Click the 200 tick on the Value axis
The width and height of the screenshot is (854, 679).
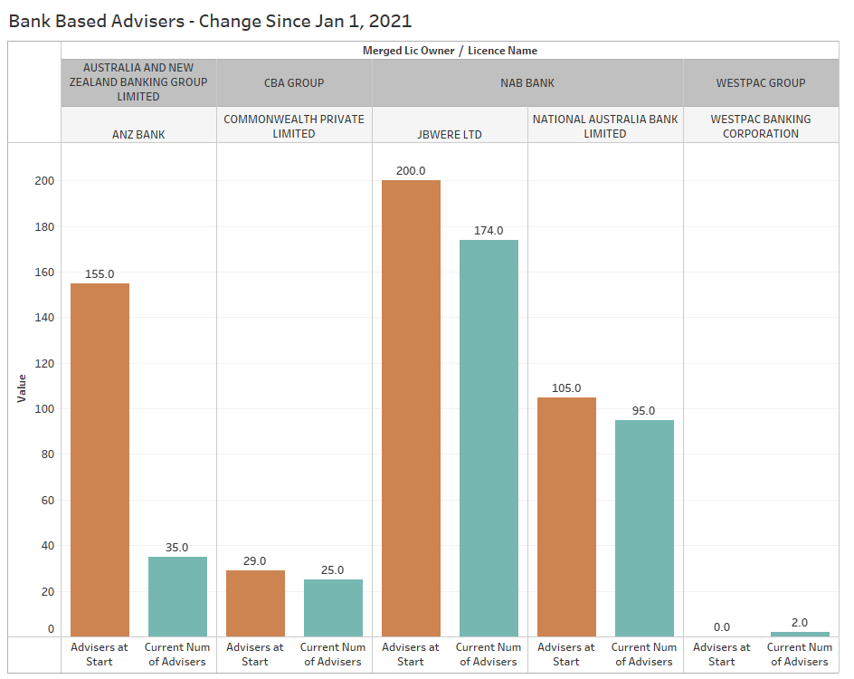pyautogui.click(x=44, y=181)
